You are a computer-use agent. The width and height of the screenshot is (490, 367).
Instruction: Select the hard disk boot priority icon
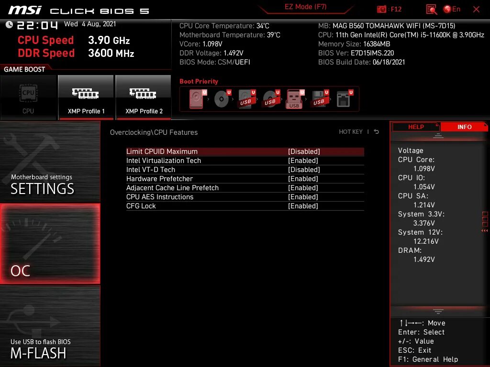[198, 99]
